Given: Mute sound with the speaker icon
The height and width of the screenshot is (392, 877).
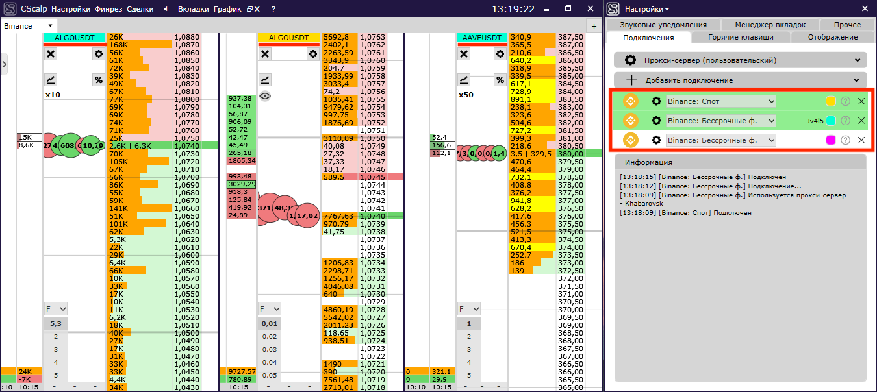Looking at the screenshot, I should [x=165, y=9].
